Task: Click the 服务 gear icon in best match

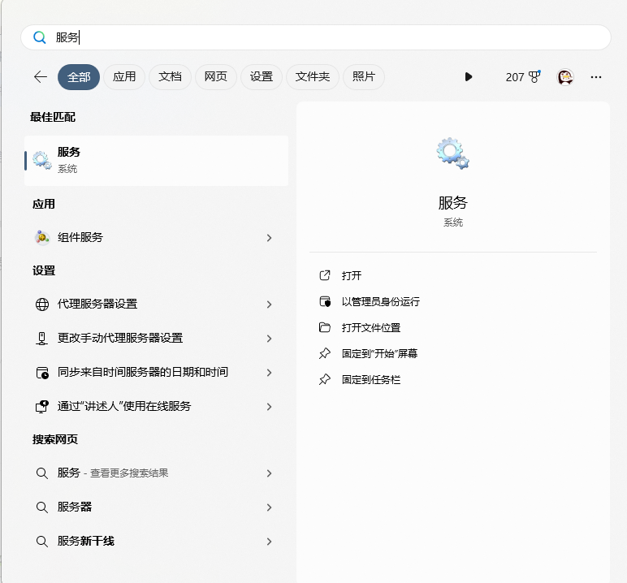Action: [42, 160]
